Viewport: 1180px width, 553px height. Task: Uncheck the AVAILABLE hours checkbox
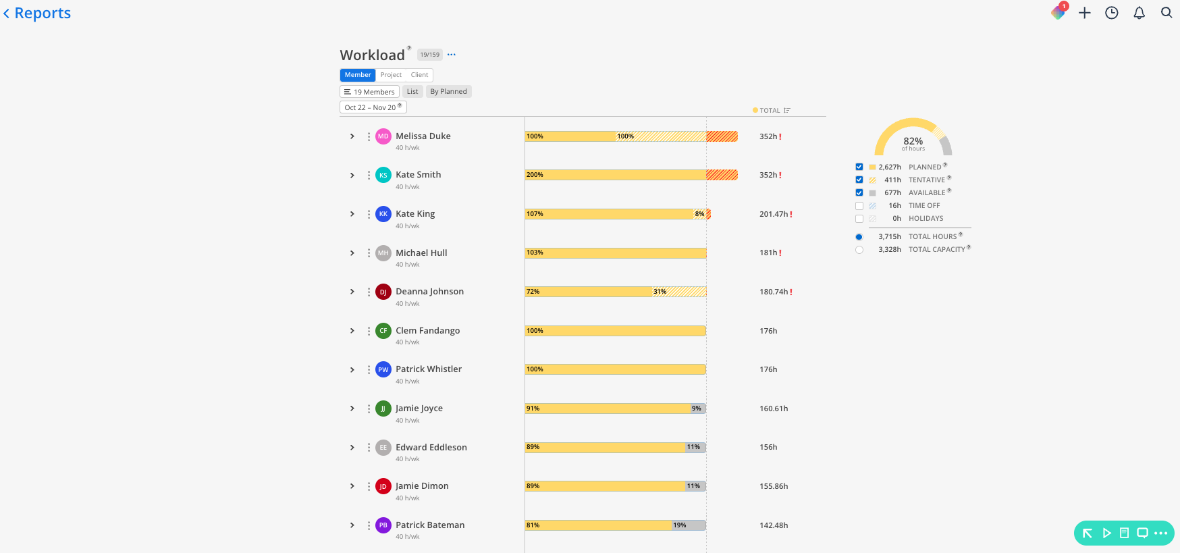tap(859, 192)
